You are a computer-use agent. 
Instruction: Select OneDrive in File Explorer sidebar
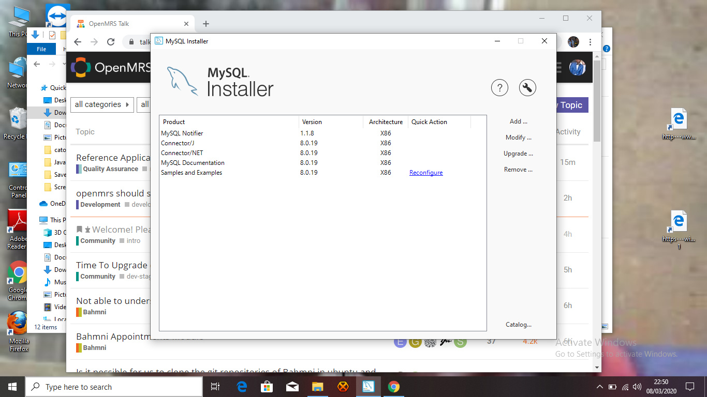(x=53, y=204)
